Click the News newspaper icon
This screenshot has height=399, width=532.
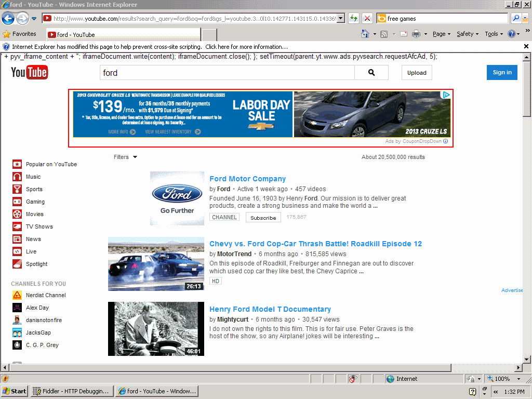[17, 239]
